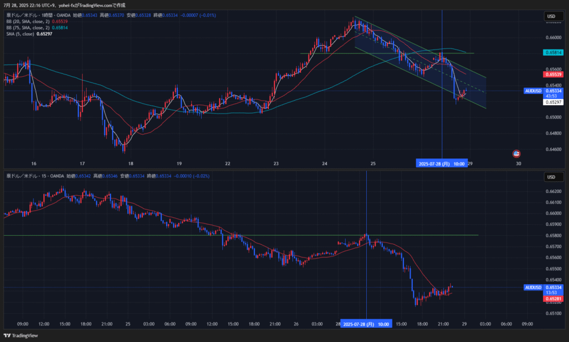The height and width of the screenshot is (342, 569).
Task: Open the USD currency selector on the upper chart
Action: pos(551,16)
